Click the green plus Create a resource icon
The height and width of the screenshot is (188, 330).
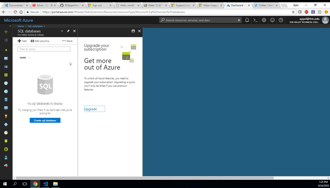click(x=6, y=32)
